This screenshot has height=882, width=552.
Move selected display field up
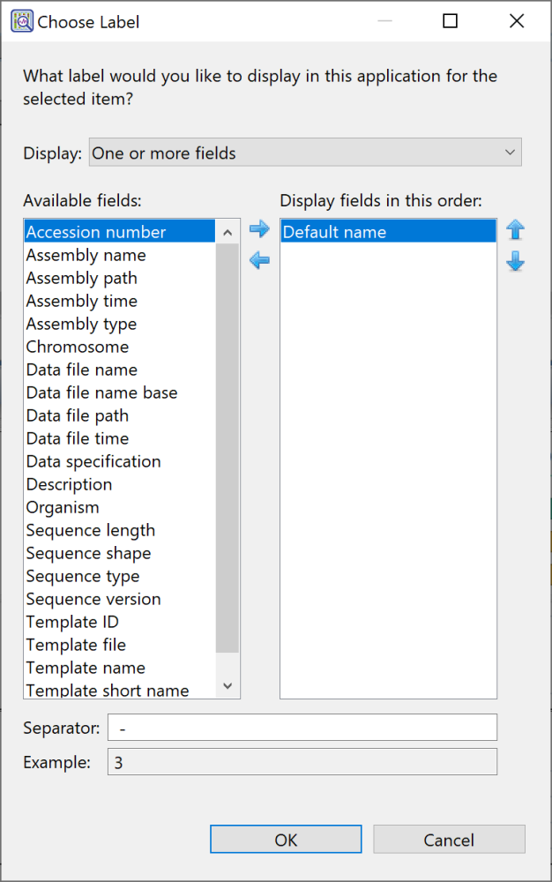click(516, 230)
